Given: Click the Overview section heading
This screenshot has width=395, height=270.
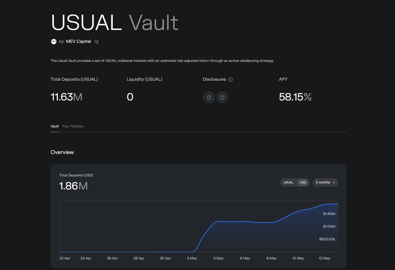Looking at the screenshot, I should point(62,152).
